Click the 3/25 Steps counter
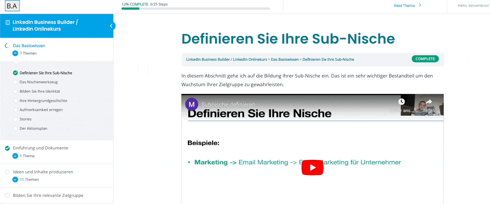 point(159,4)
